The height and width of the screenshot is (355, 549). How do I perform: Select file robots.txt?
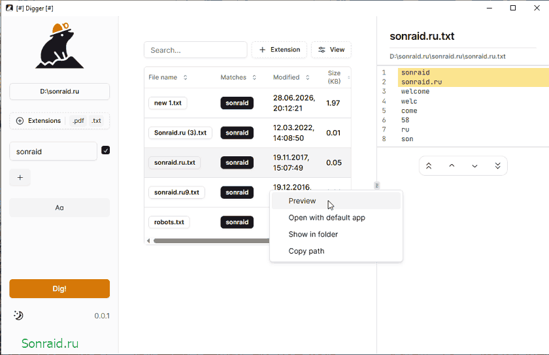point(169,222)
